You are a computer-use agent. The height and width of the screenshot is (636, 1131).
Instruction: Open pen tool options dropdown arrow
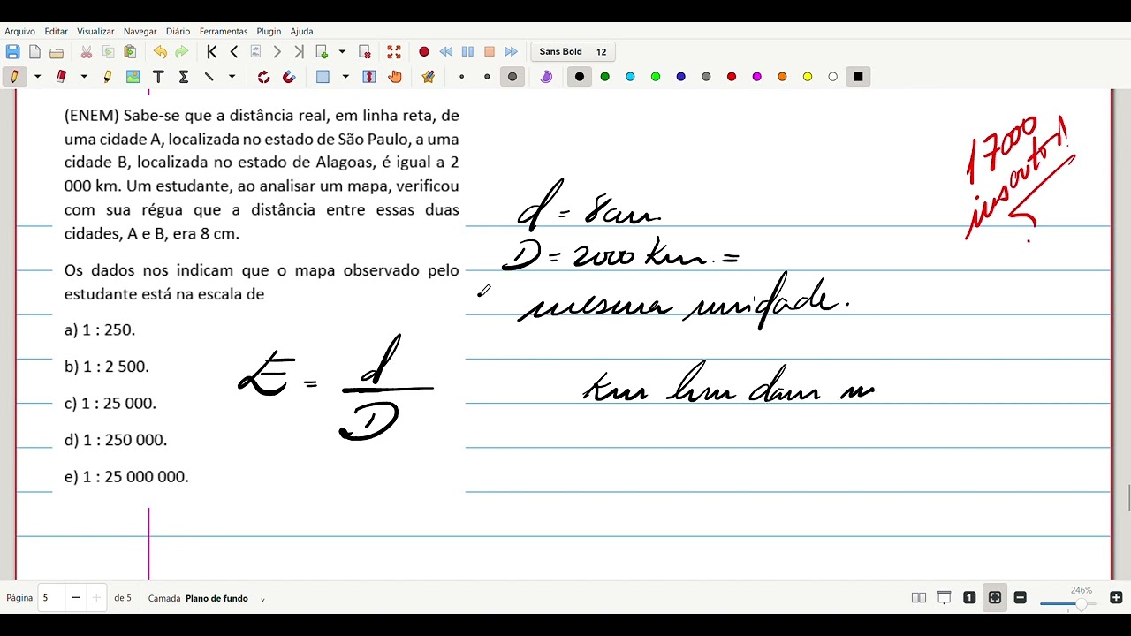tap(37, 77)
